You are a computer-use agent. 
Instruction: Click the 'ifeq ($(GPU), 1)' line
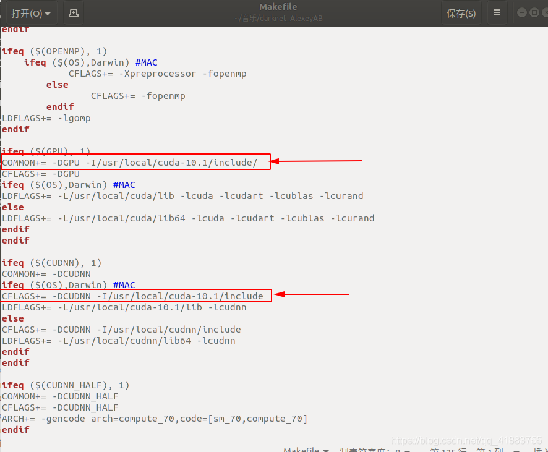[46, 151]
